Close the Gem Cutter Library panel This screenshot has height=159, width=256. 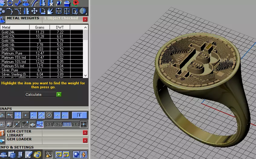coord(85,133)
